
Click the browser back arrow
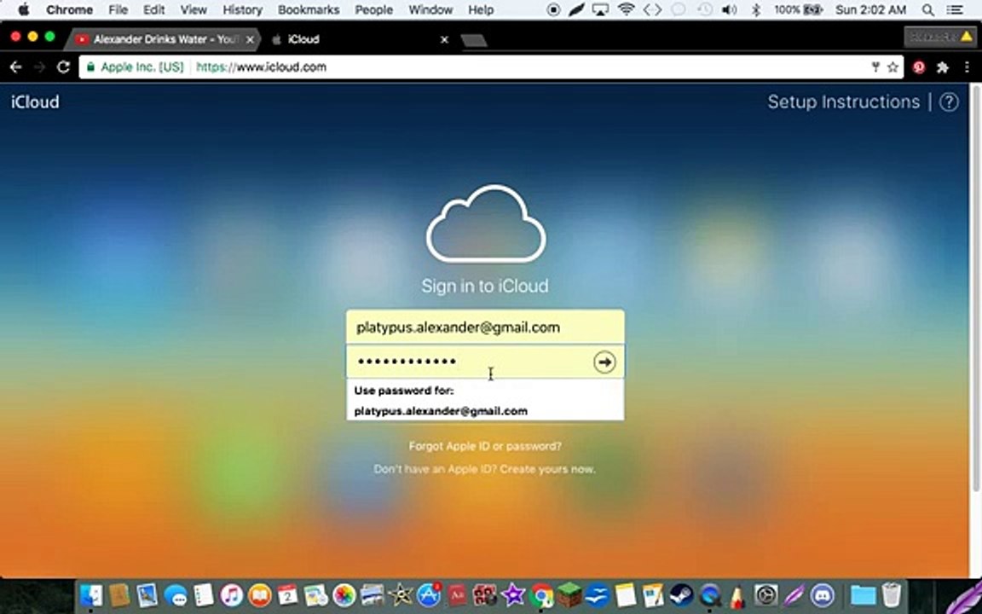click(x=15, y=67)
